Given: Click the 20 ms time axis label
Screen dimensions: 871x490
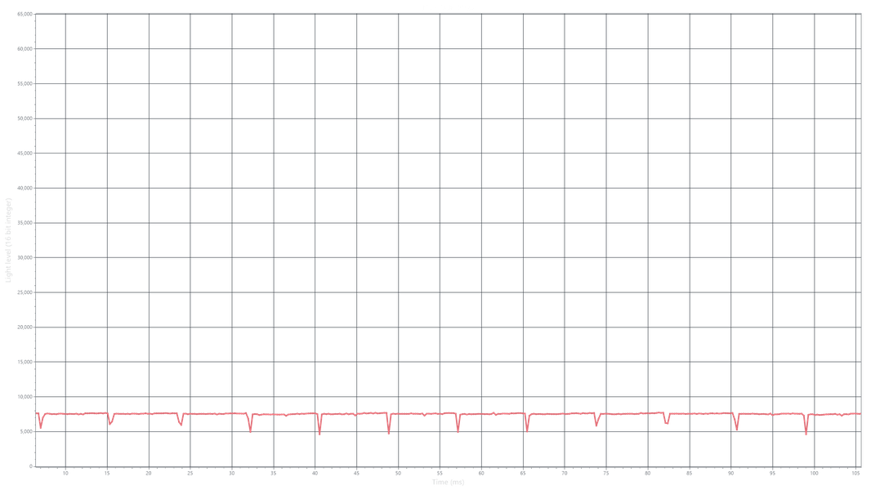Looking at the screenshot, I should pos(149,474).
